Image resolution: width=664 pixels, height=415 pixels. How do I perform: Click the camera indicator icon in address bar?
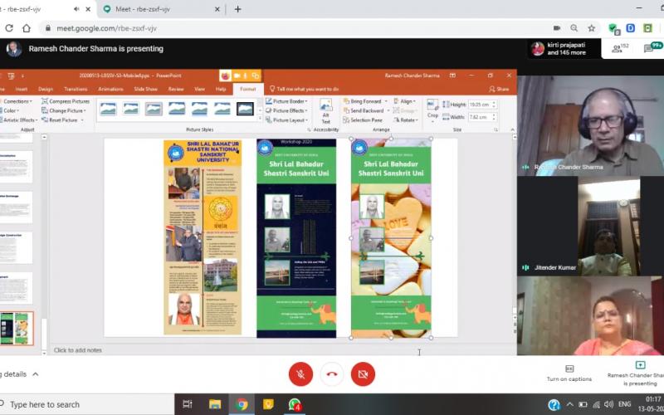557,28
